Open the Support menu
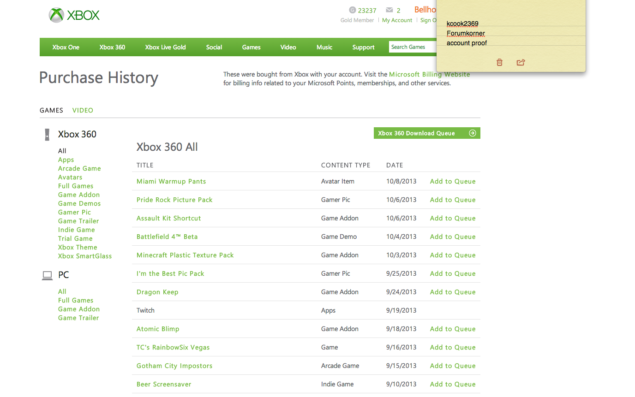The height and width of the screenshot is (397, 635). 364,47
